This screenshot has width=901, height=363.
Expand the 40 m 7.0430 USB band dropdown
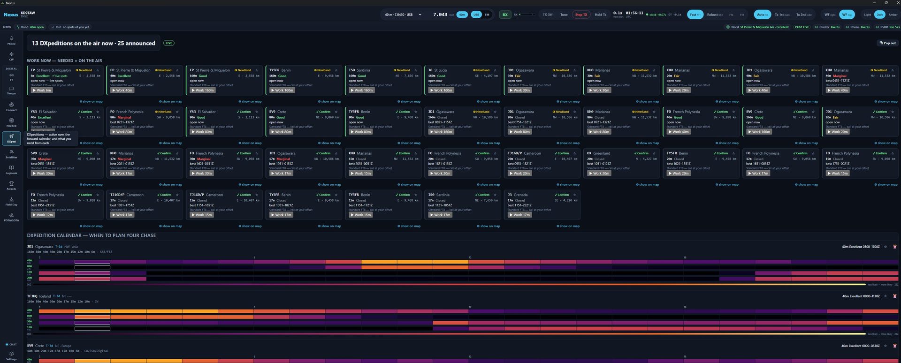[403, 15]
